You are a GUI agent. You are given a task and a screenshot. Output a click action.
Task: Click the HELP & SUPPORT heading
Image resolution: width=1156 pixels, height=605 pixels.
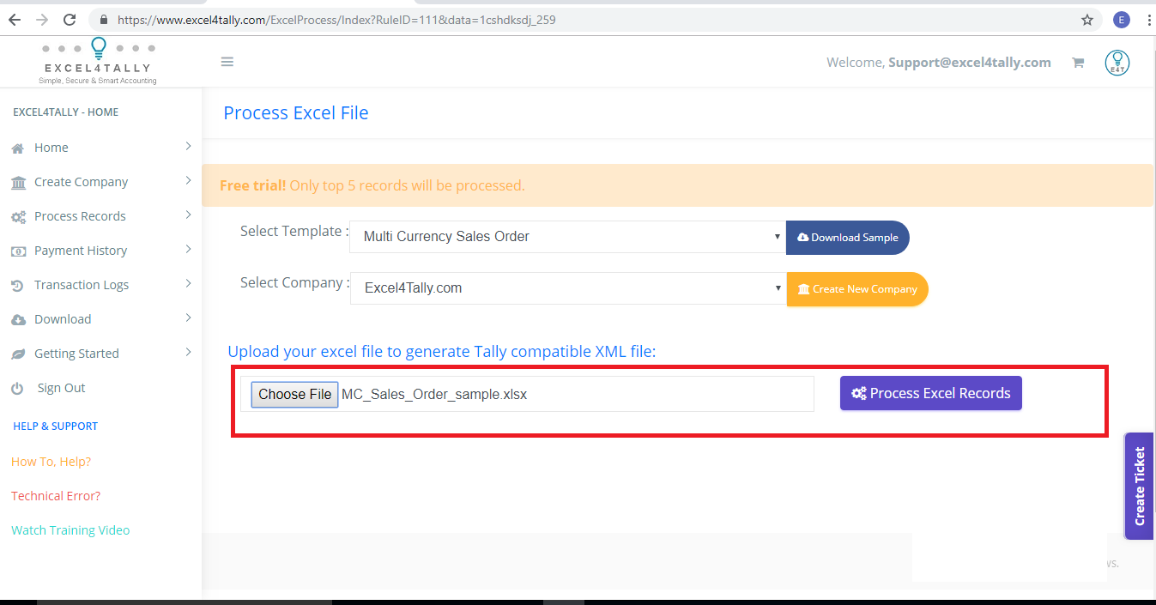56,427
